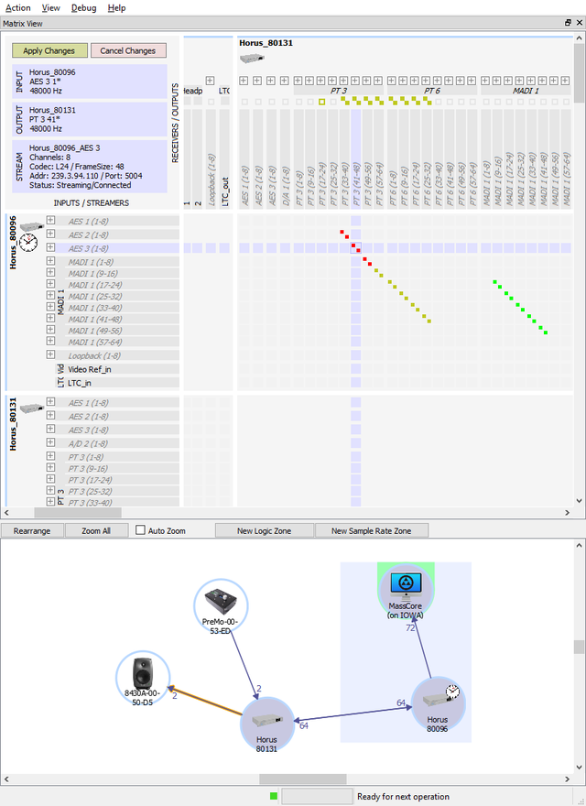Expand Horus_80131 PT 3 (9-16) input row
The width and height of the screenshot is (586, 806).
[x=50, y=467]
